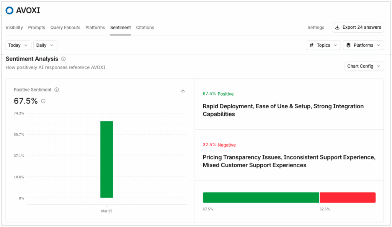The image size is (392, 227).
Task: Switch to the Visibility tab
Action: 14,27
